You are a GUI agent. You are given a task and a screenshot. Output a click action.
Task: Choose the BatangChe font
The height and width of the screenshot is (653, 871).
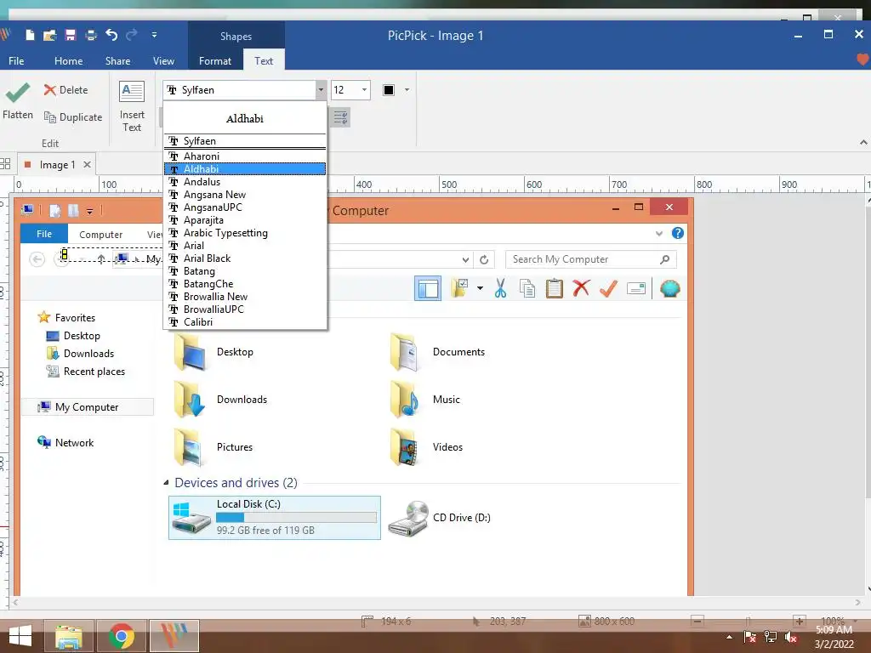pyautogui.click(x=245, y=284)
